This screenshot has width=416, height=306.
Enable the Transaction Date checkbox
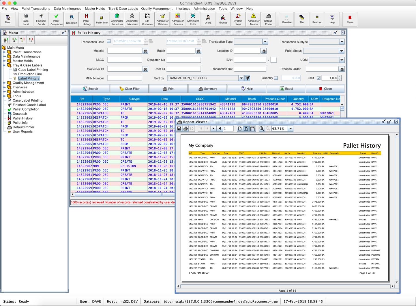[109, 41]
